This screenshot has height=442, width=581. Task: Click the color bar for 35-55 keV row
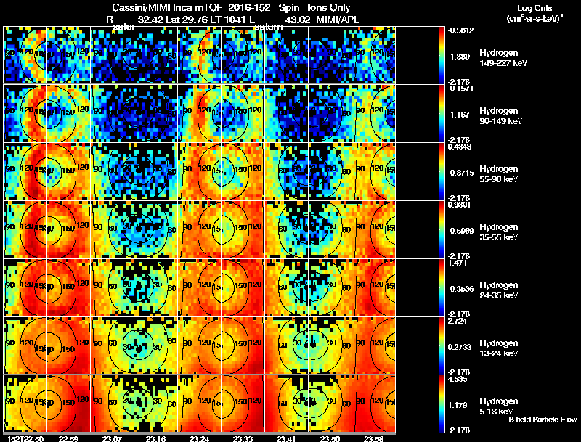tap(442, 229)
